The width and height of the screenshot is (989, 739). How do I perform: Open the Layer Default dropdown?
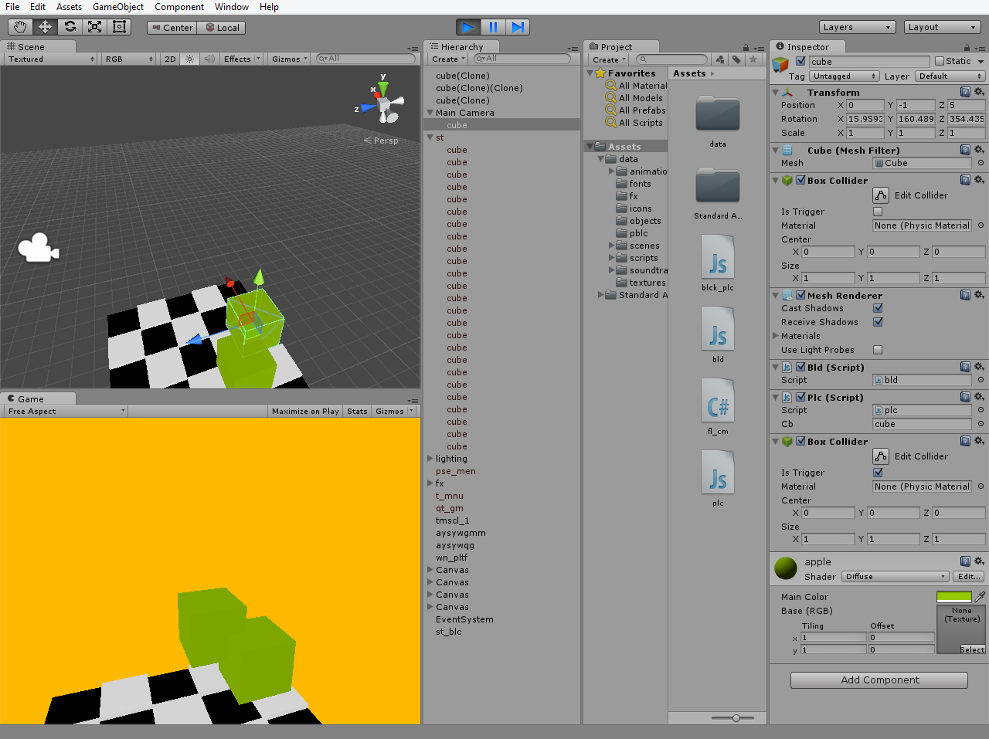(950, 76)
